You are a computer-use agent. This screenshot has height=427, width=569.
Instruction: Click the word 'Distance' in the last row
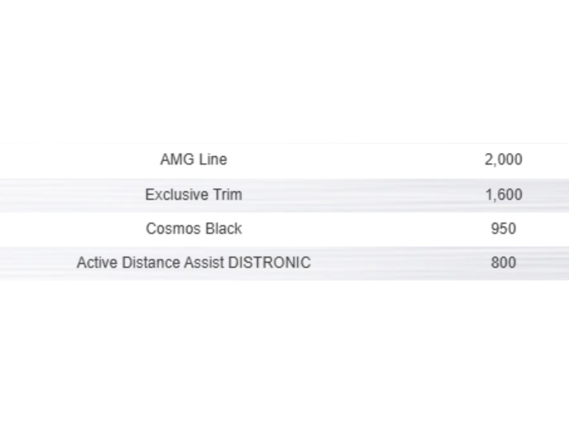click(151, 262)
